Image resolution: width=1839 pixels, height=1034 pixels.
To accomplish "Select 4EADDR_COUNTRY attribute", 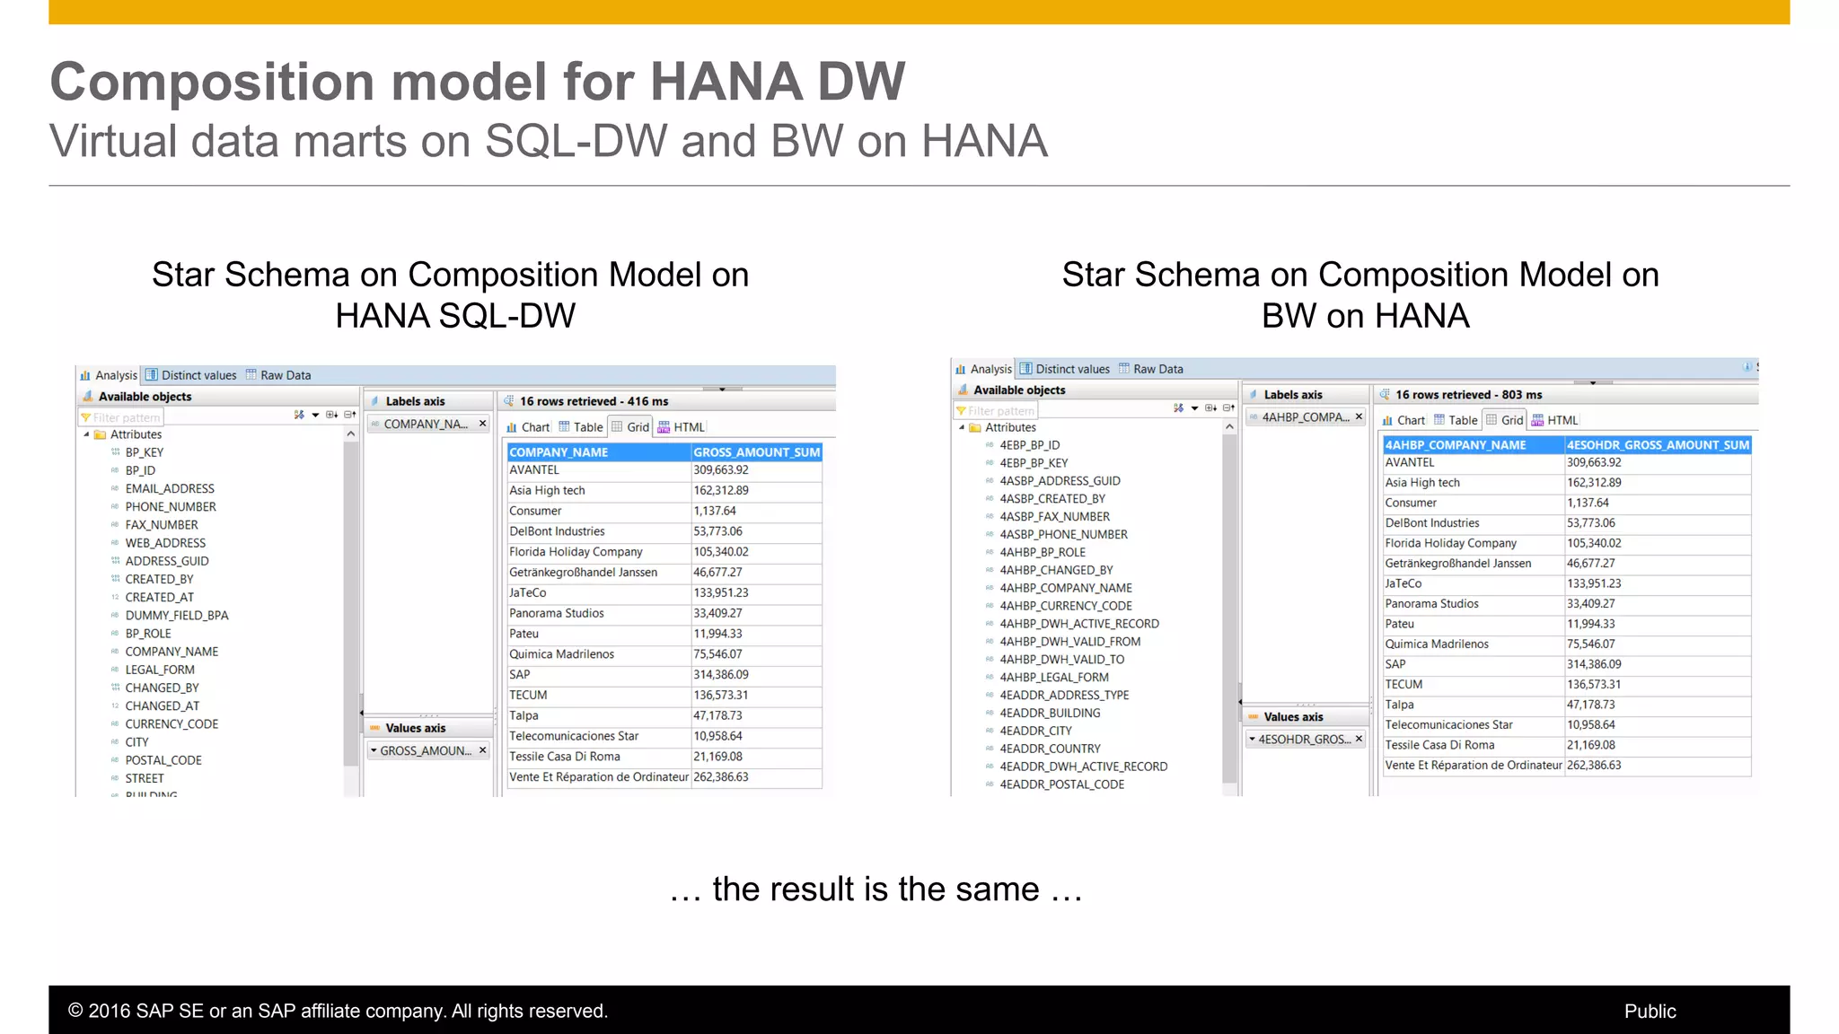I will 1050,749.
